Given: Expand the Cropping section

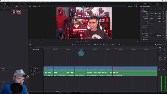Looking at the screenshot, I should tap(145, 28).
